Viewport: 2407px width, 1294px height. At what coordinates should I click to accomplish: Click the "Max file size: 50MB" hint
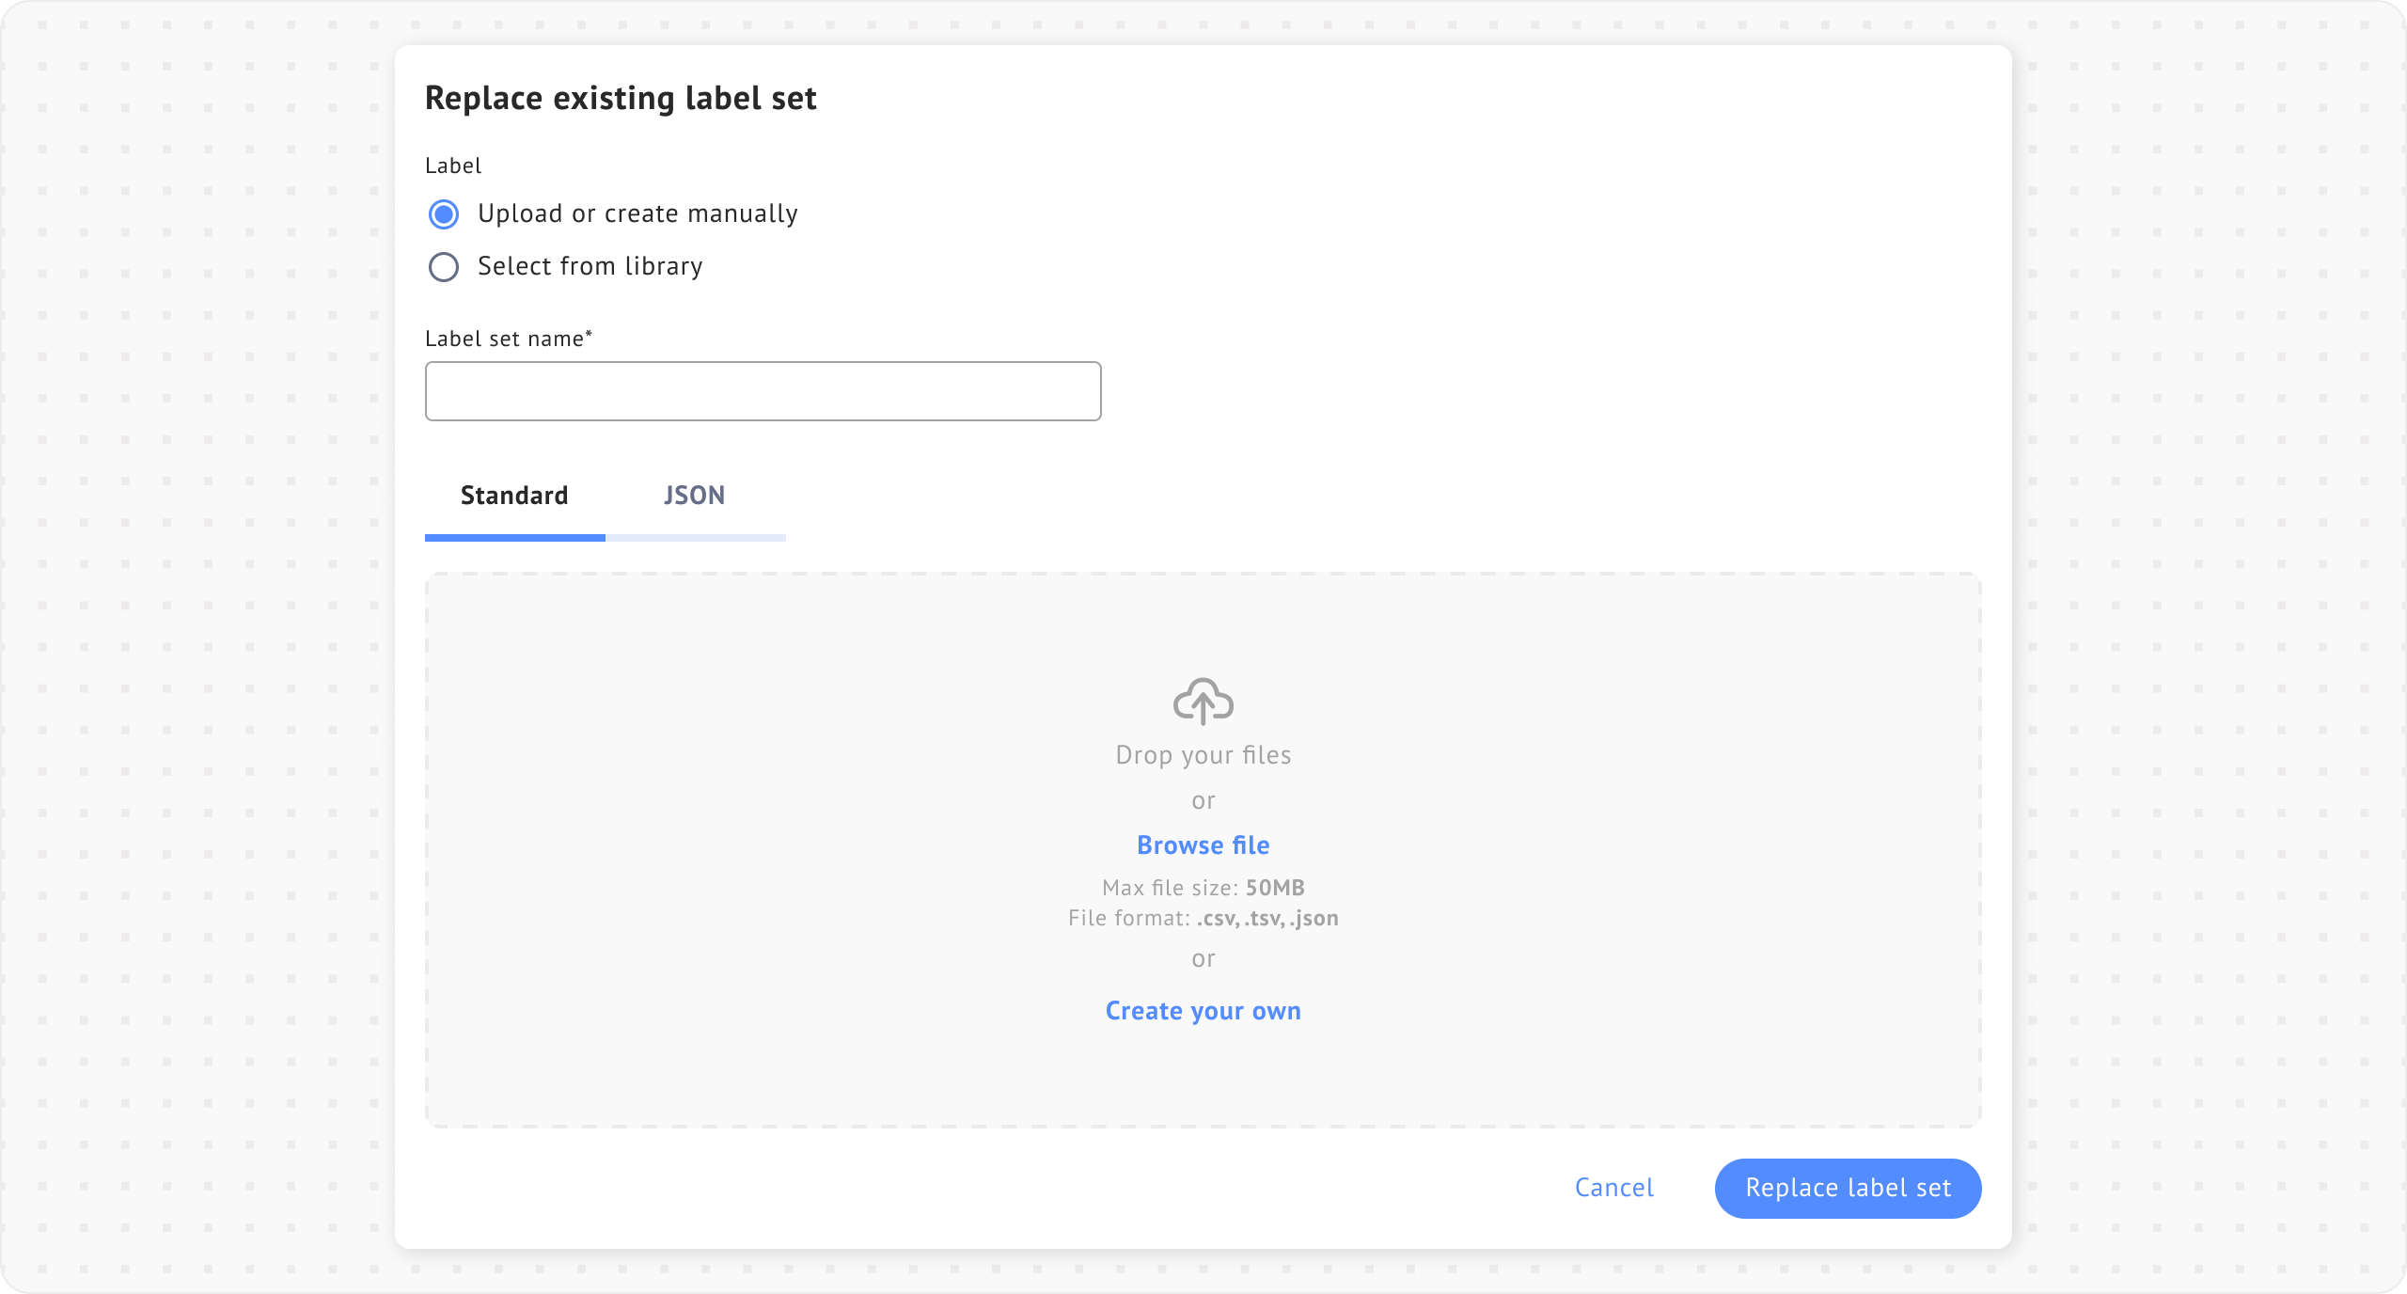[x=1203, y=888]
